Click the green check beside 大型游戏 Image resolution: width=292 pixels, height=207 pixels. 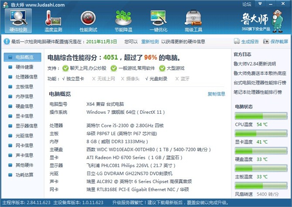[x=162, y=68]
